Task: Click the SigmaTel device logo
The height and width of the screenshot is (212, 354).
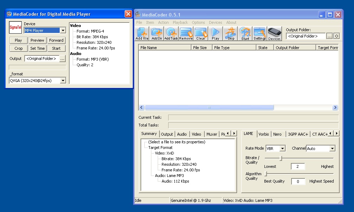Action: tap(15, 27)
